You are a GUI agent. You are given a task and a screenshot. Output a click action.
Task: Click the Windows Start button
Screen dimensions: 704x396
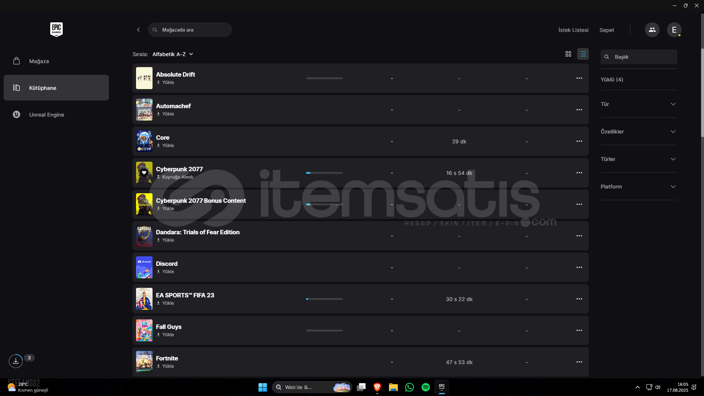pyautogui.click(x=263, y=387)
